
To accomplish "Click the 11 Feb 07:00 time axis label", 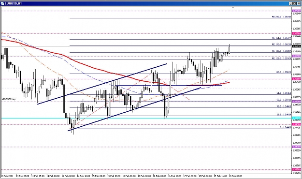I will pos(23,176).
